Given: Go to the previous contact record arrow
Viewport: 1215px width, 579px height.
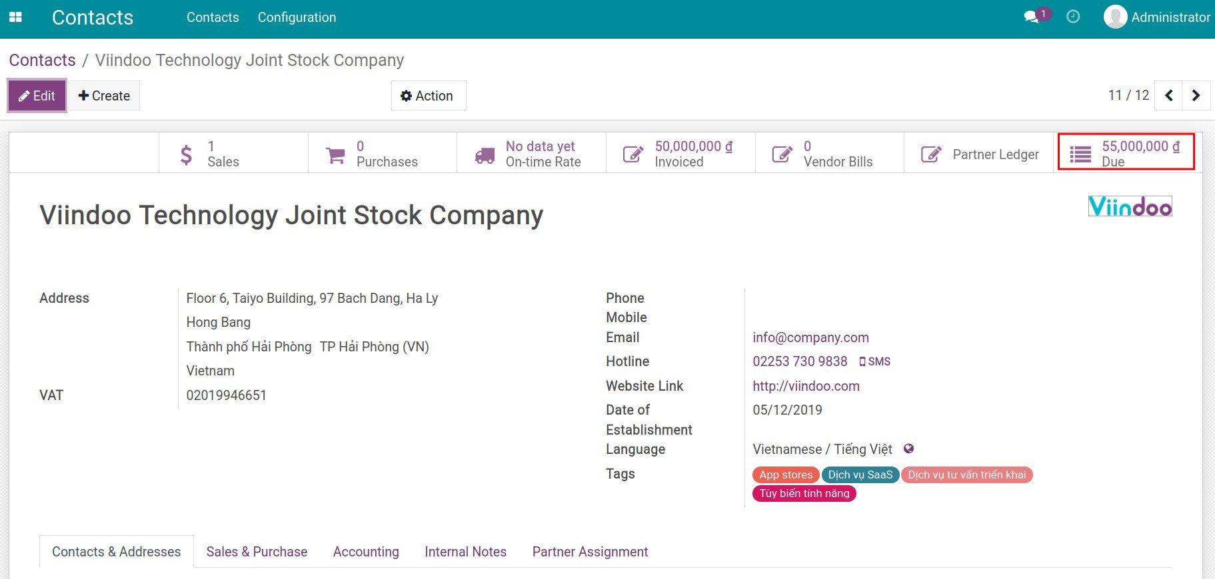Looking at the screenshot, I should pos(1168,96).
